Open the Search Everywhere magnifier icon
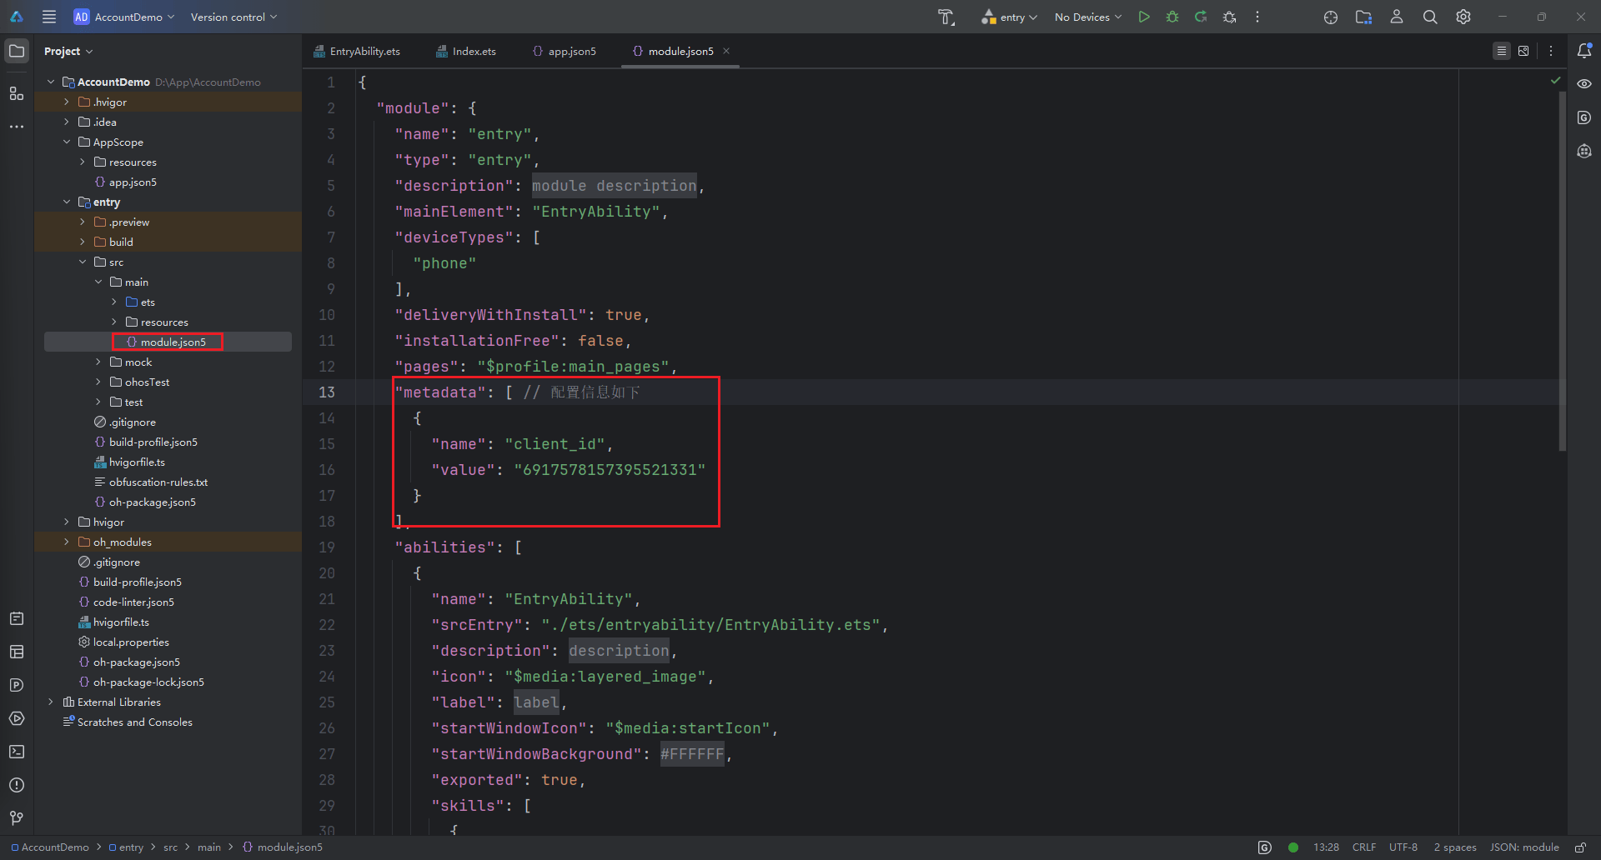 pos(1430,17)
